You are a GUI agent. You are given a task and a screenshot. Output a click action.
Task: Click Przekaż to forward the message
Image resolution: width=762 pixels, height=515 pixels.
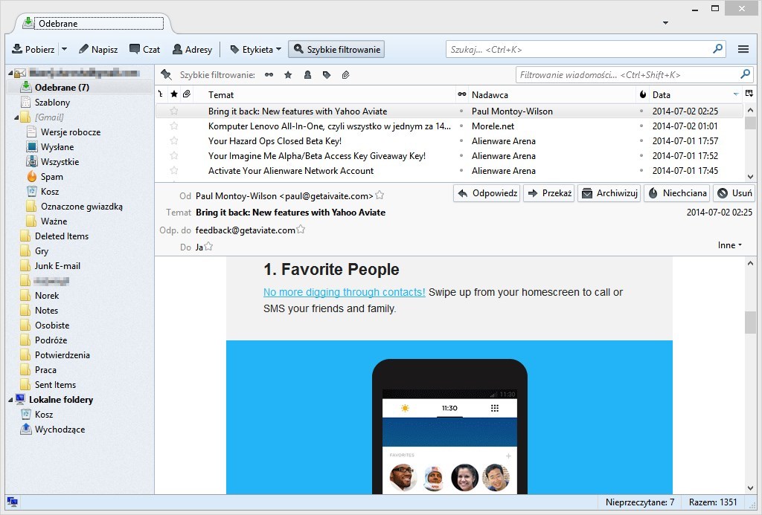(x=550, y=193)
